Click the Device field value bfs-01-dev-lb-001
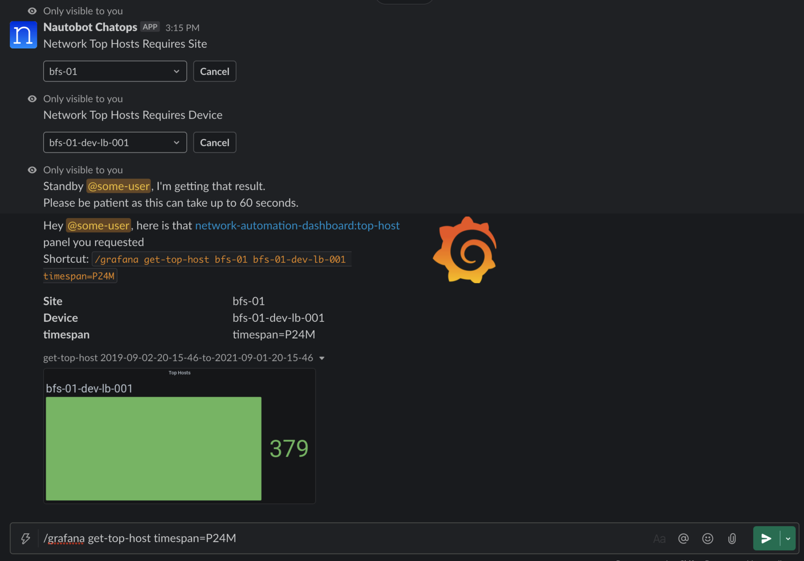Image resolution: width=804 pixels, height=561 pixels. point(278,318)
